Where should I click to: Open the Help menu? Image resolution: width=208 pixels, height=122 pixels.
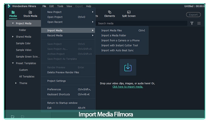coord(88,6)
